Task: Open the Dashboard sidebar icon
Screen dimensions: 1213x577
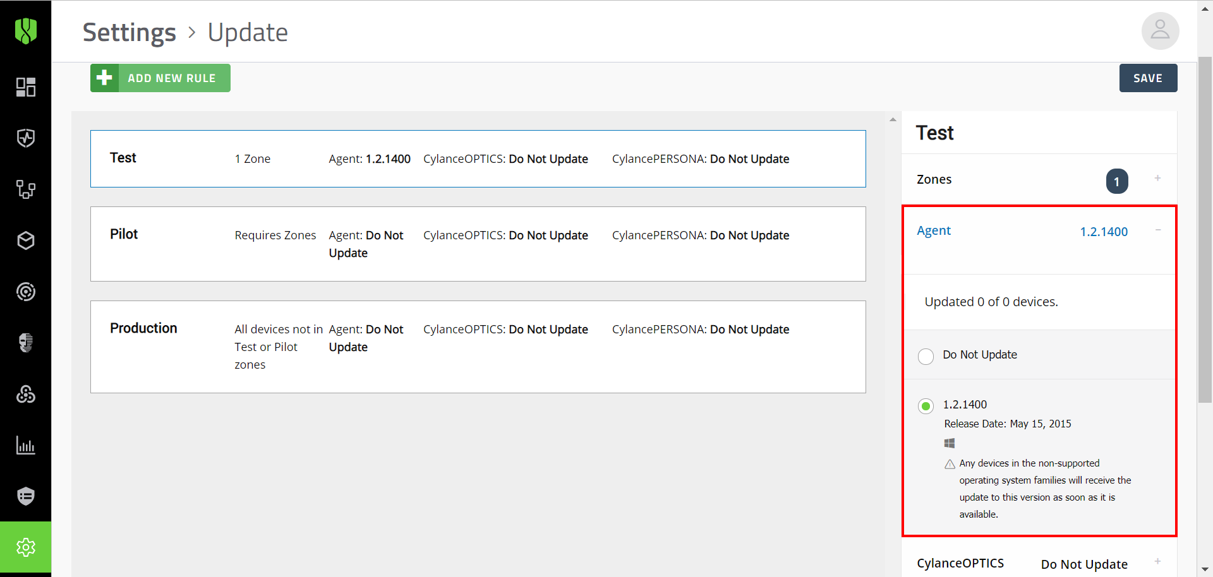Action: pos(26,87)
